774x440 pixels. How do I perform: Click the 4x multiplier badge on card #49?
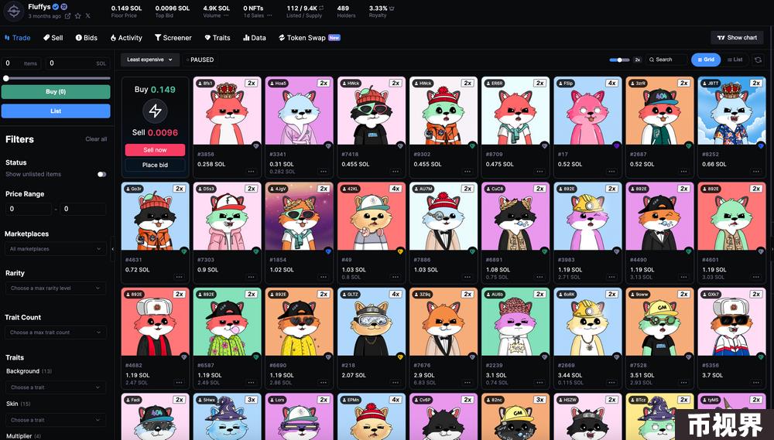tap(396, 189)
